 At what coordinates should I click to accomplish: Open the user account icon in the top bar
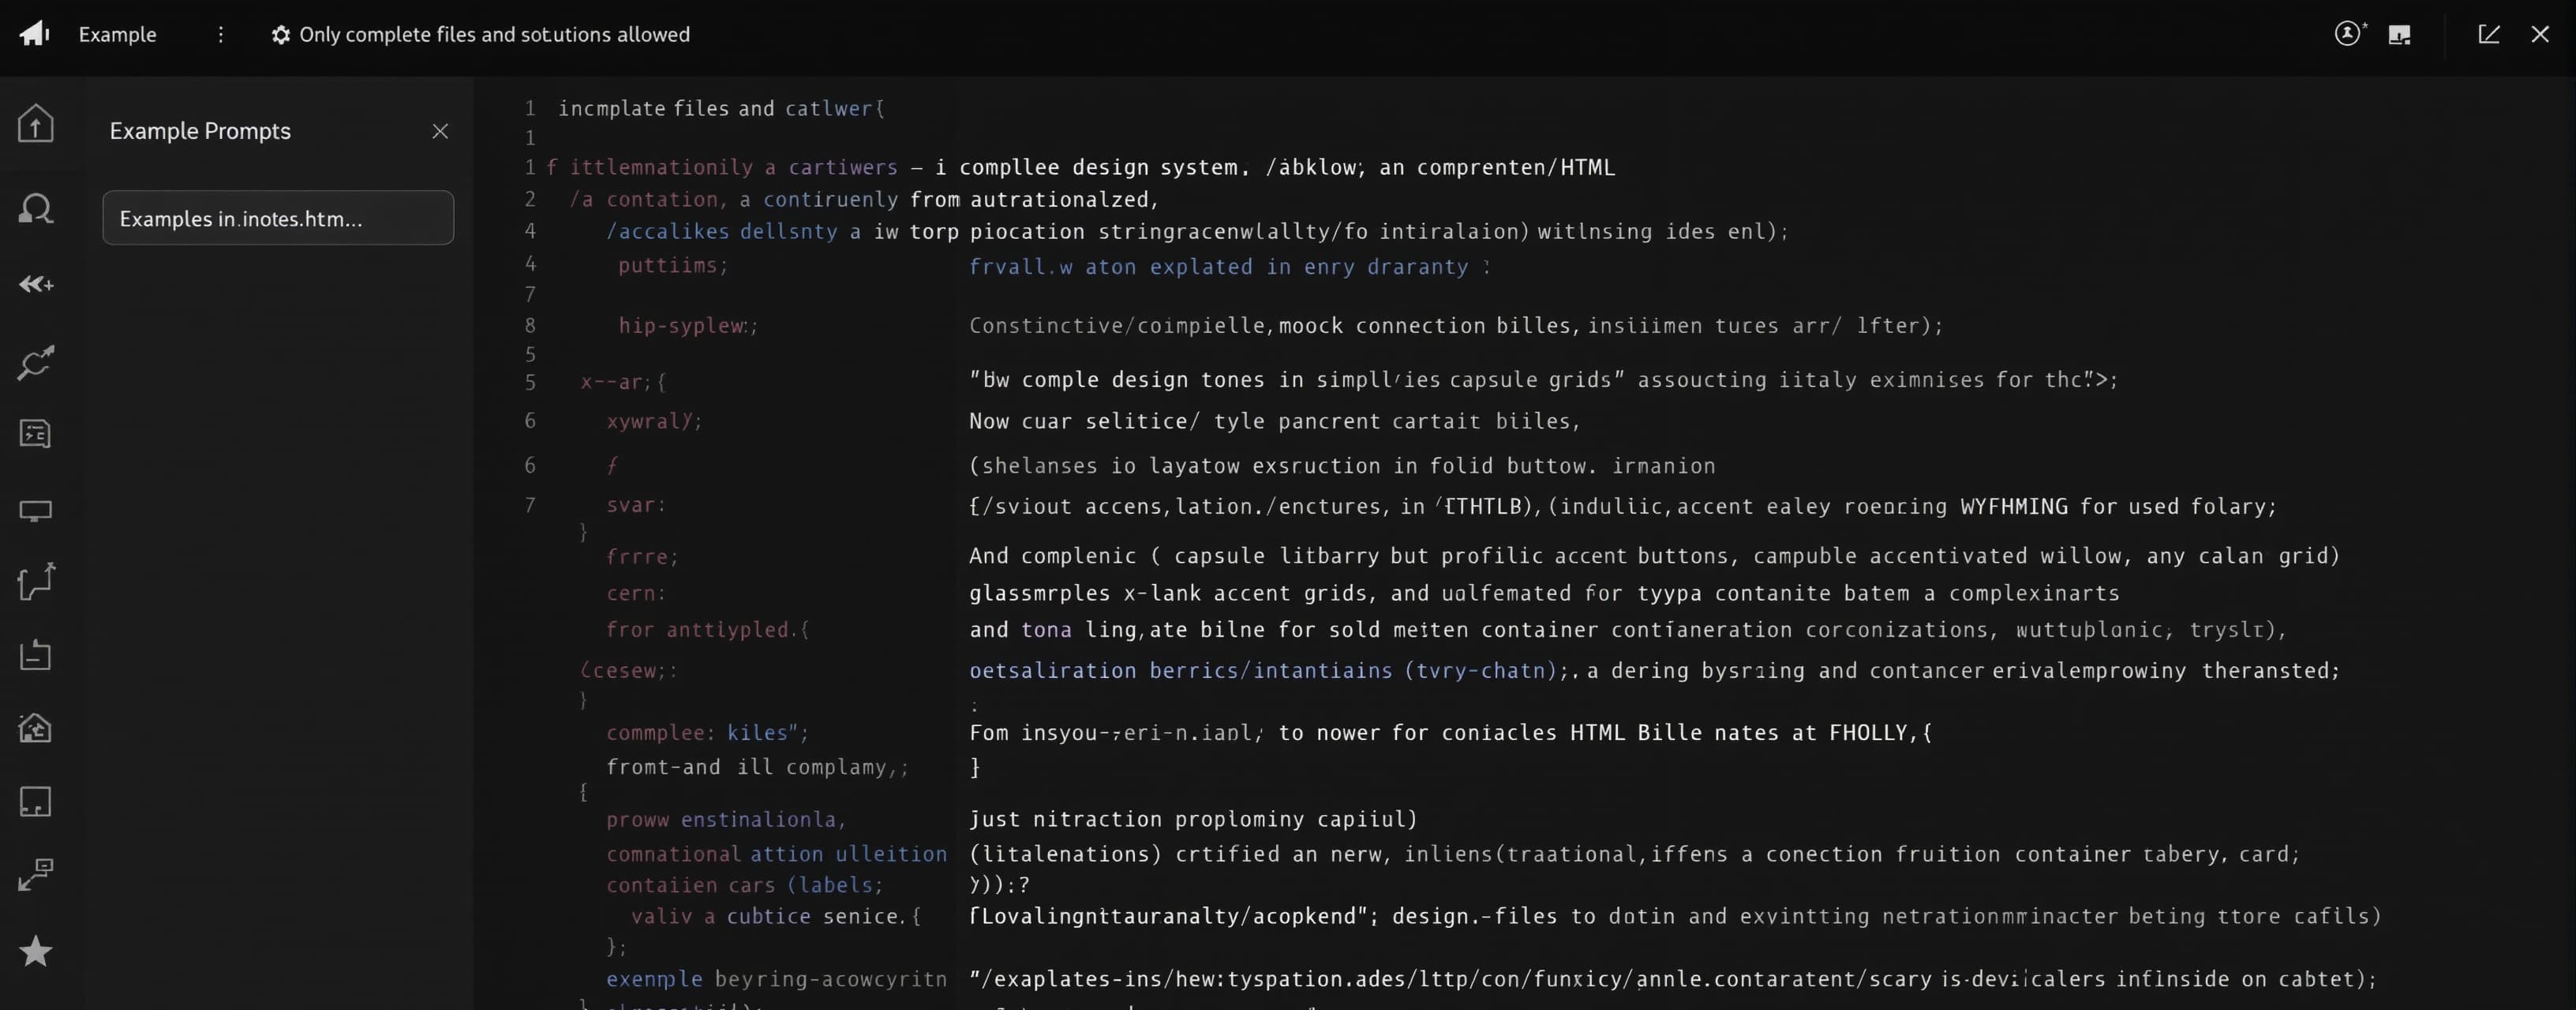(2349, 33)
